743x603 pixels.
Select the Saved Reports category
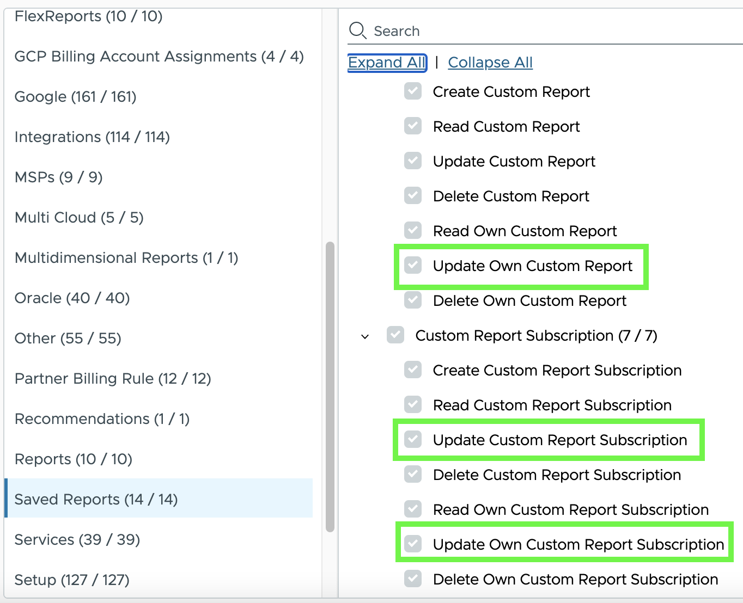coord(96,499)
